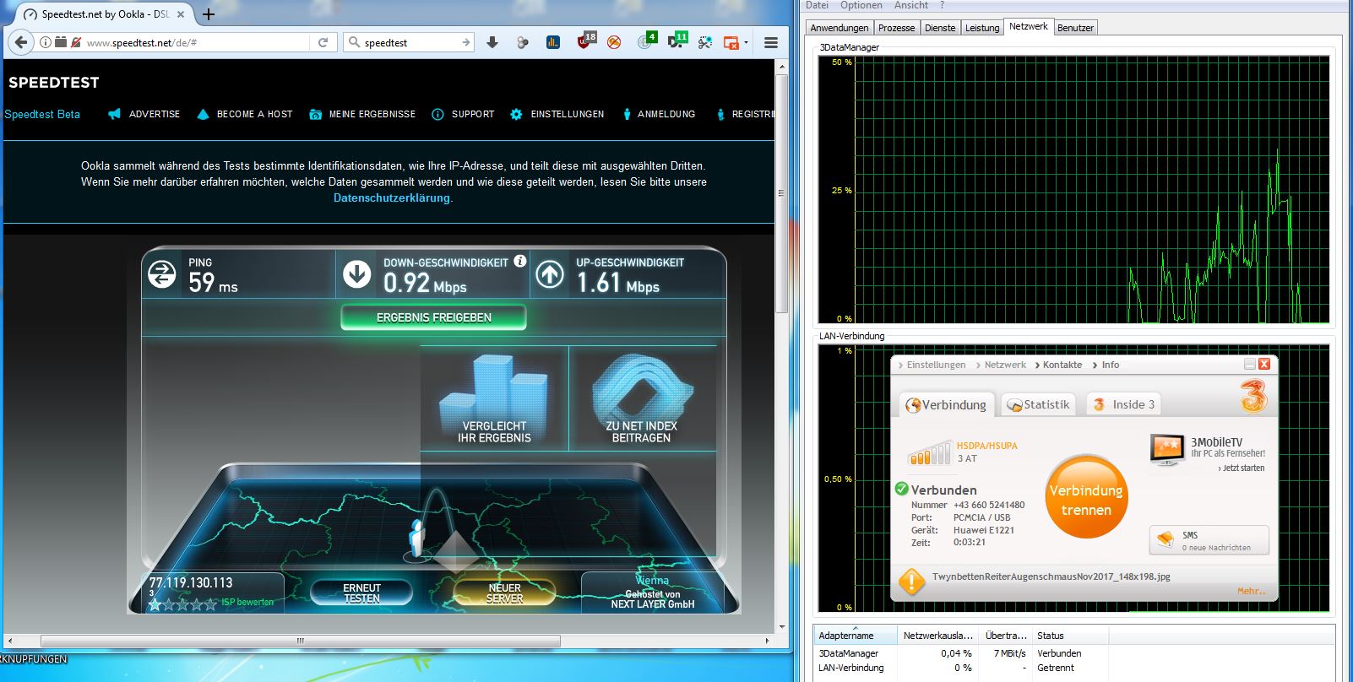
Task: Open new browser tab with plus
Action: pos(209,14)
